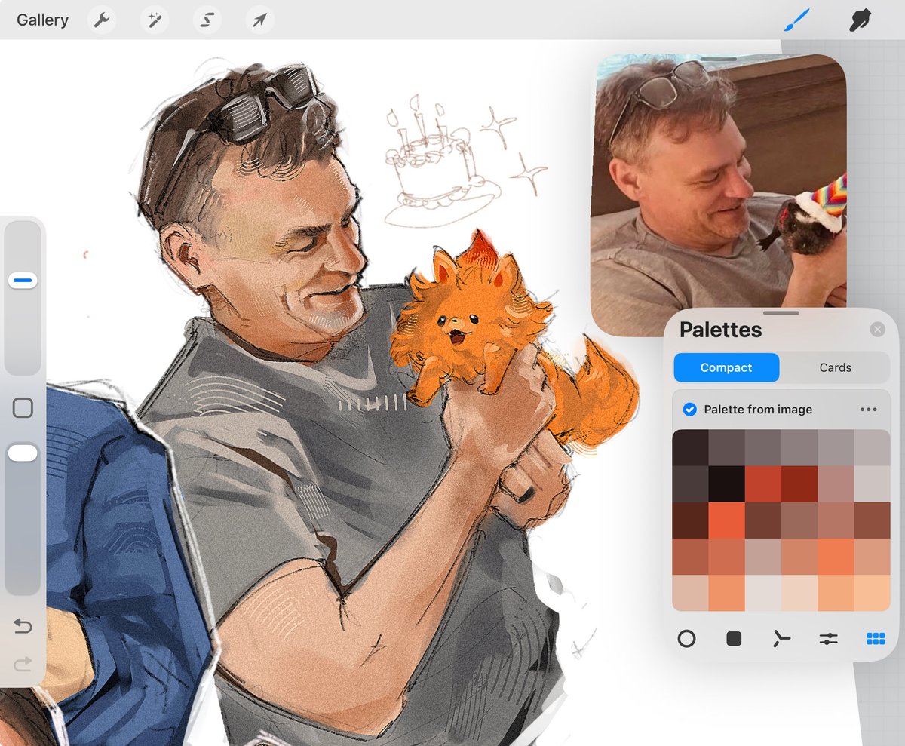Image resolution: width=905 pixels, height=746 pixels.
Task: Pick the bottom-left pale beige palette swatch
Action: (x=690, y=593)
